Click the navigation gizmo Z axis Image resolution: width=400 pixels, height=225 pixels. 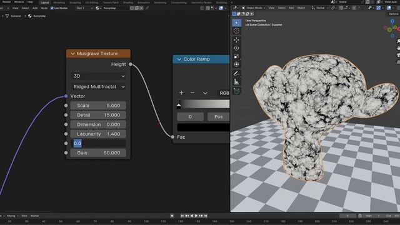pos(392,21)
